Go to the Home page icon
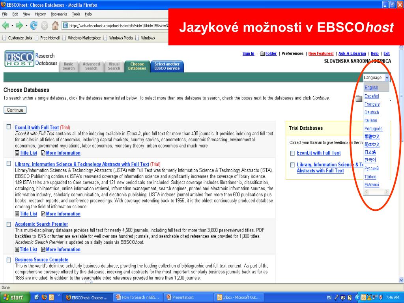404x303 pixels. (55, 25)
